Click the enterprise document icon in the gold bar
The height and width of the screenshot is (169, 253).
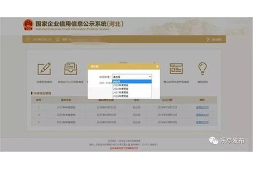click(x=58, y=39)
